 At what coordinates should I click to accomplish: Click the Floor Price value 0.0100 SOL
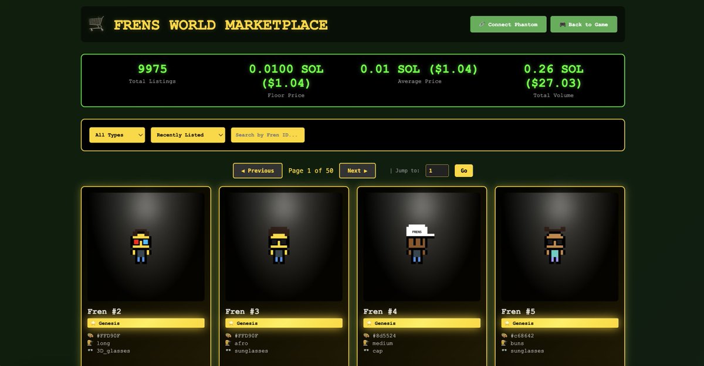(286, 76)
